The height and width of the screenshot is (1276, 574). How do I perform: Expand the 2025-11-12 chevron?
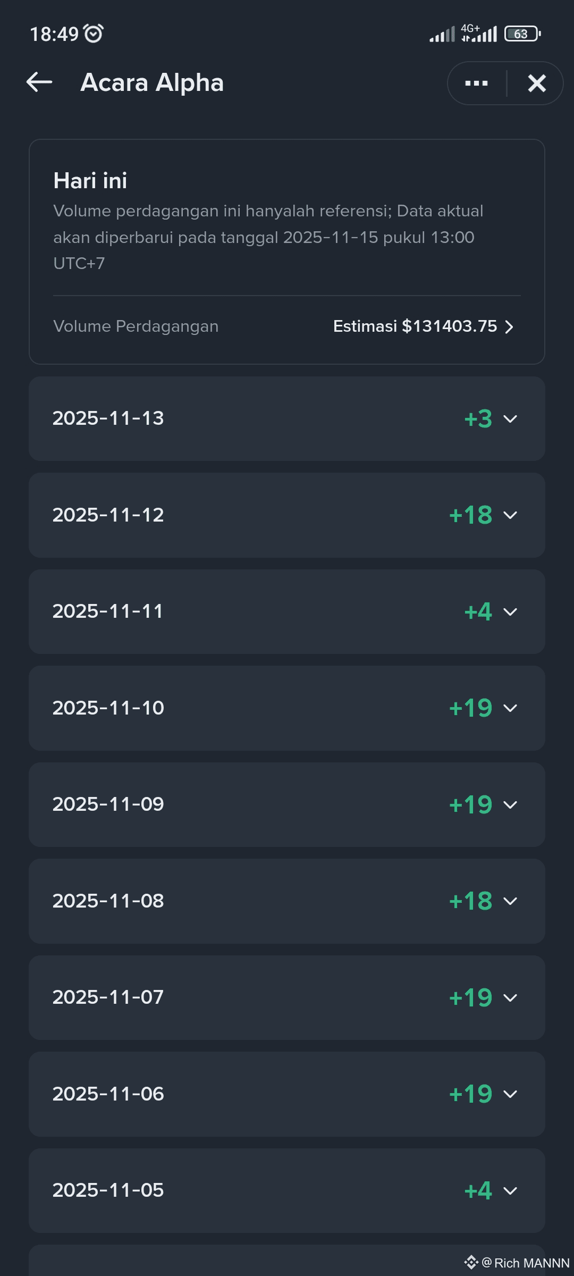pos(510,515)
